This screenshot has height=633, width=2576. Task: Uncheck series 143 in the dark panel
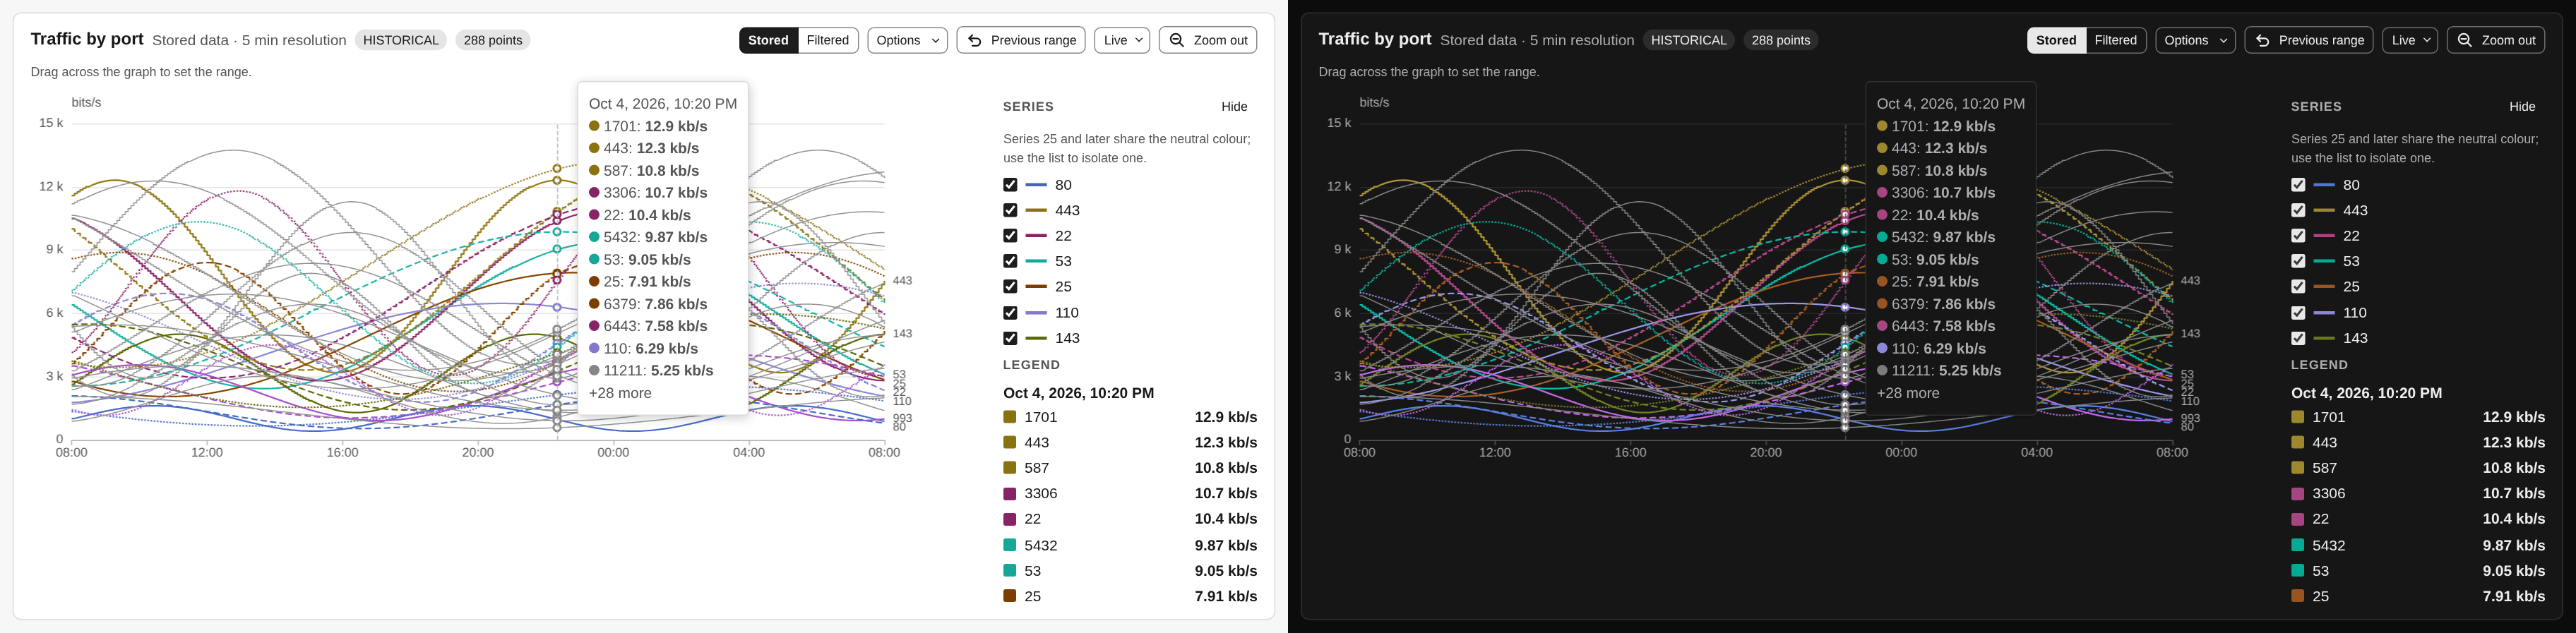coord(2298,338)
